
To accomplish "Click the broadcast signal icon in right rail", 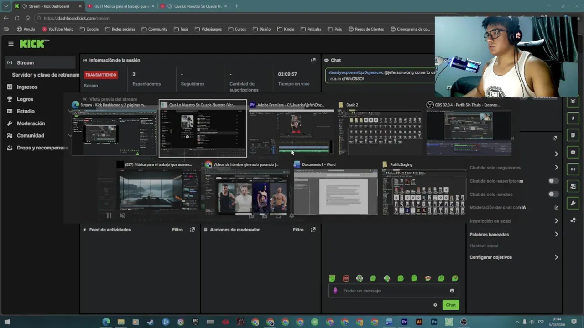I will pos(573,169).
